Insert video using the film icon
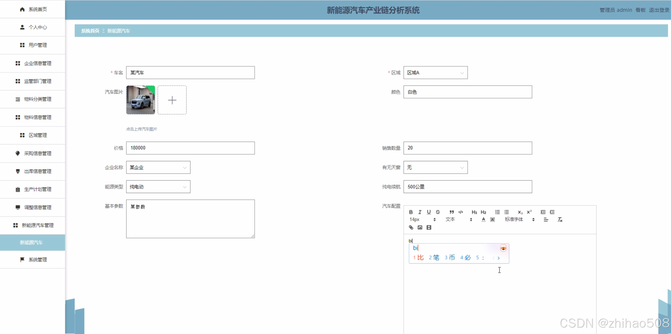The image size is (671, 334). click(429, 228)
